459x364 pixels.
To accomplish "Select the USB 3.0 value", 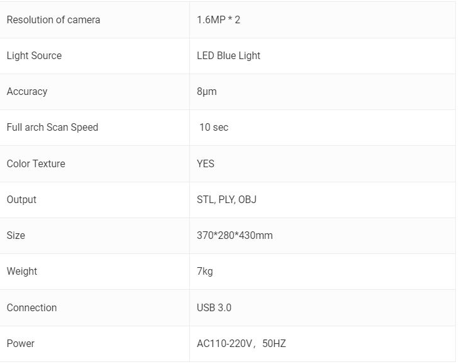I will 214,308.
